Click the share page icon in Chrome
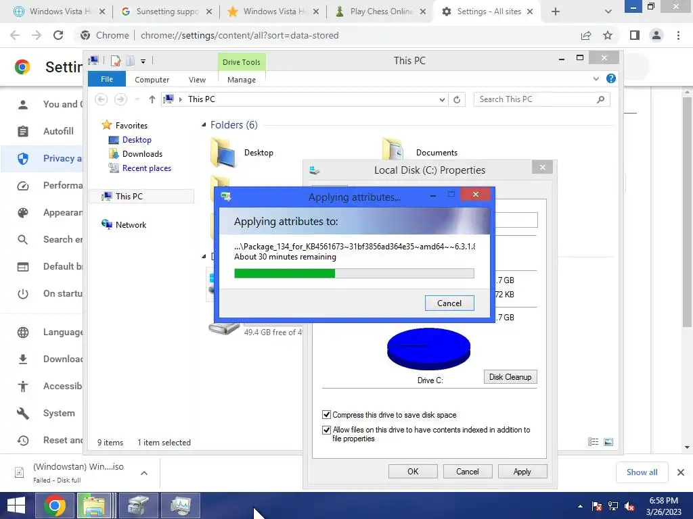This screenshot has width=693, height=519. pyautogui.click(x=586, y=35)
